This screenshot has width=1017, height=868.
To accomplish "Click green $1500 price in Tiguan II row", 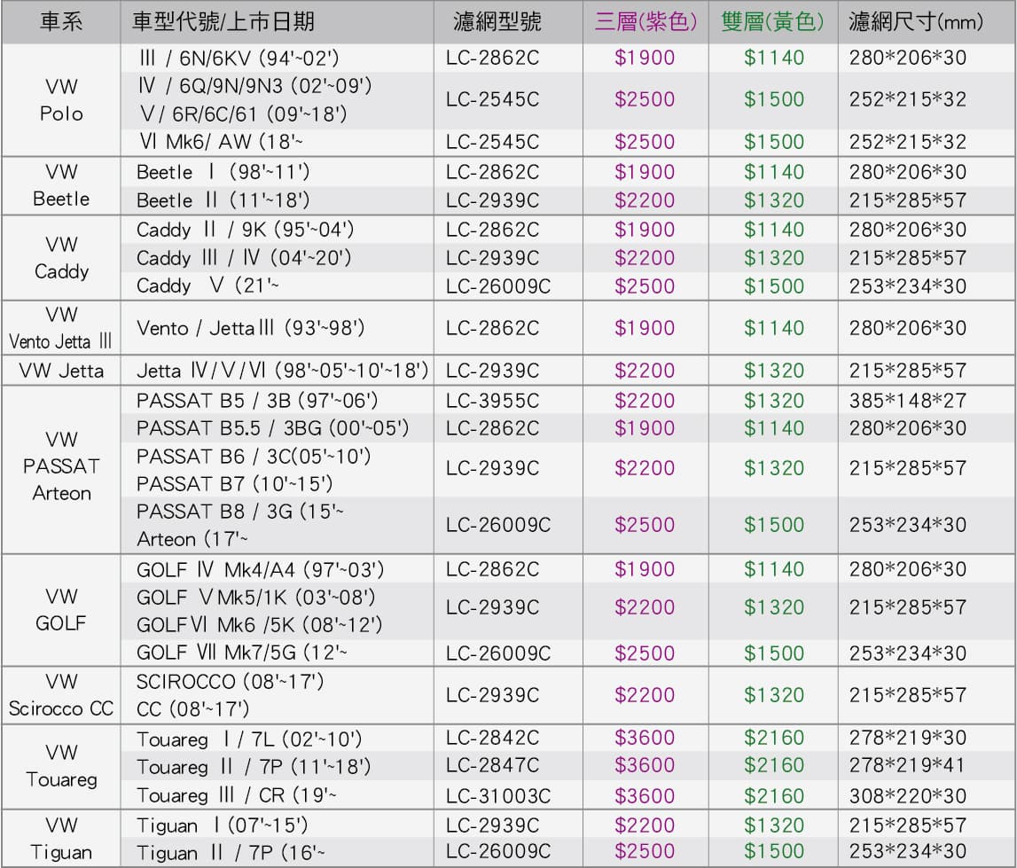I will 774,851.
